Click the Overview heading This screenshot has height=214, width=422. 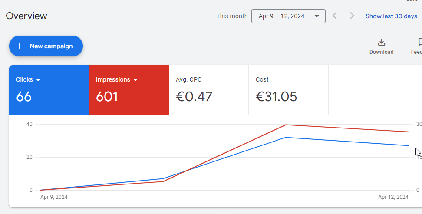point(26,16)
